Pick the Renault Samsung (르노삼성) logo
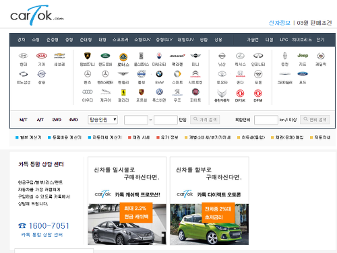 (24, 74)
